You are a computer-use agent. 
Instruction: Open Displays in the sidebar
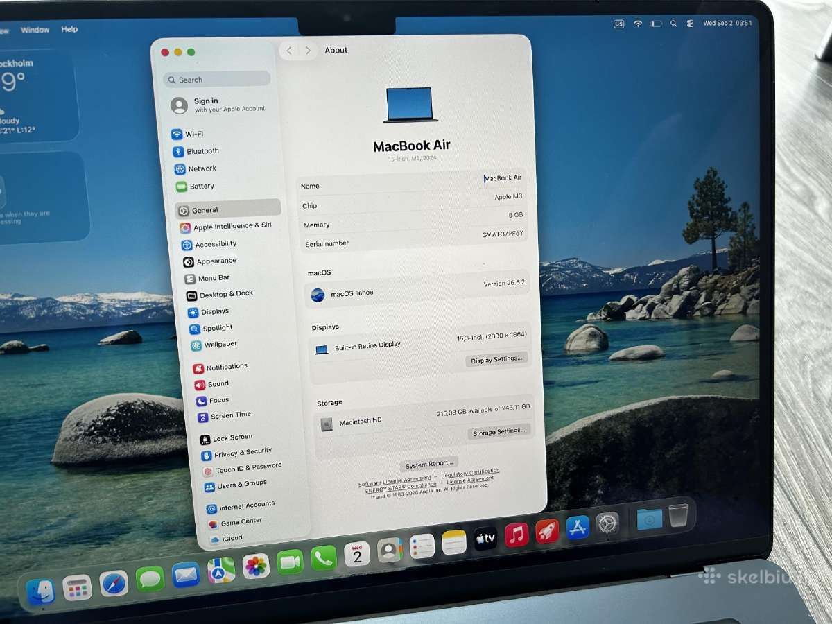tap(208, 312)
